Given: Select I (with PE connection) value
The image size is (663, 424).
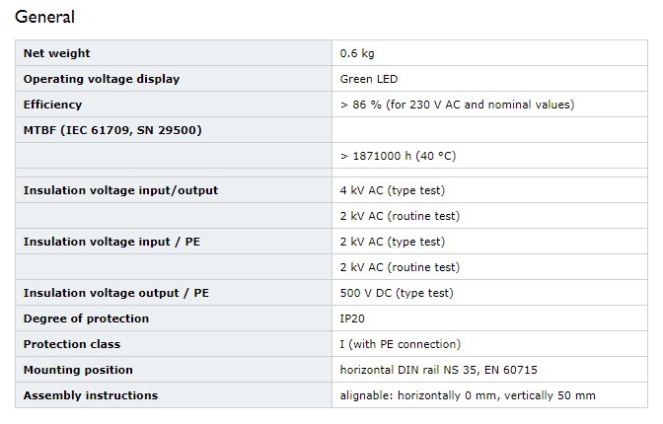Looking at the screenshot, I should tap(400, 344).
